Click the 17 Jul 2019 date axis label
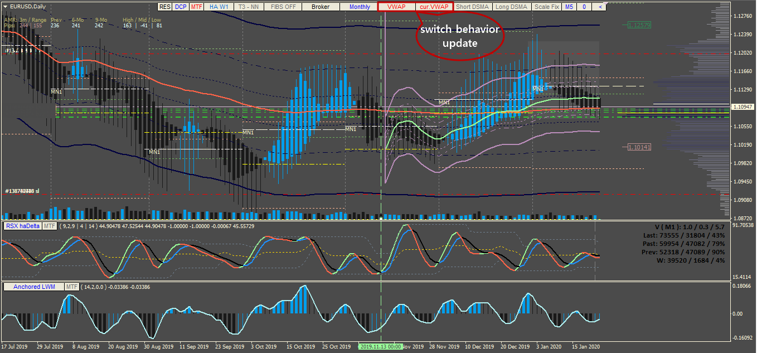Image resolution: width=757 pixels, height=353 pixels. pyautogui.click(x=16, y=346)
